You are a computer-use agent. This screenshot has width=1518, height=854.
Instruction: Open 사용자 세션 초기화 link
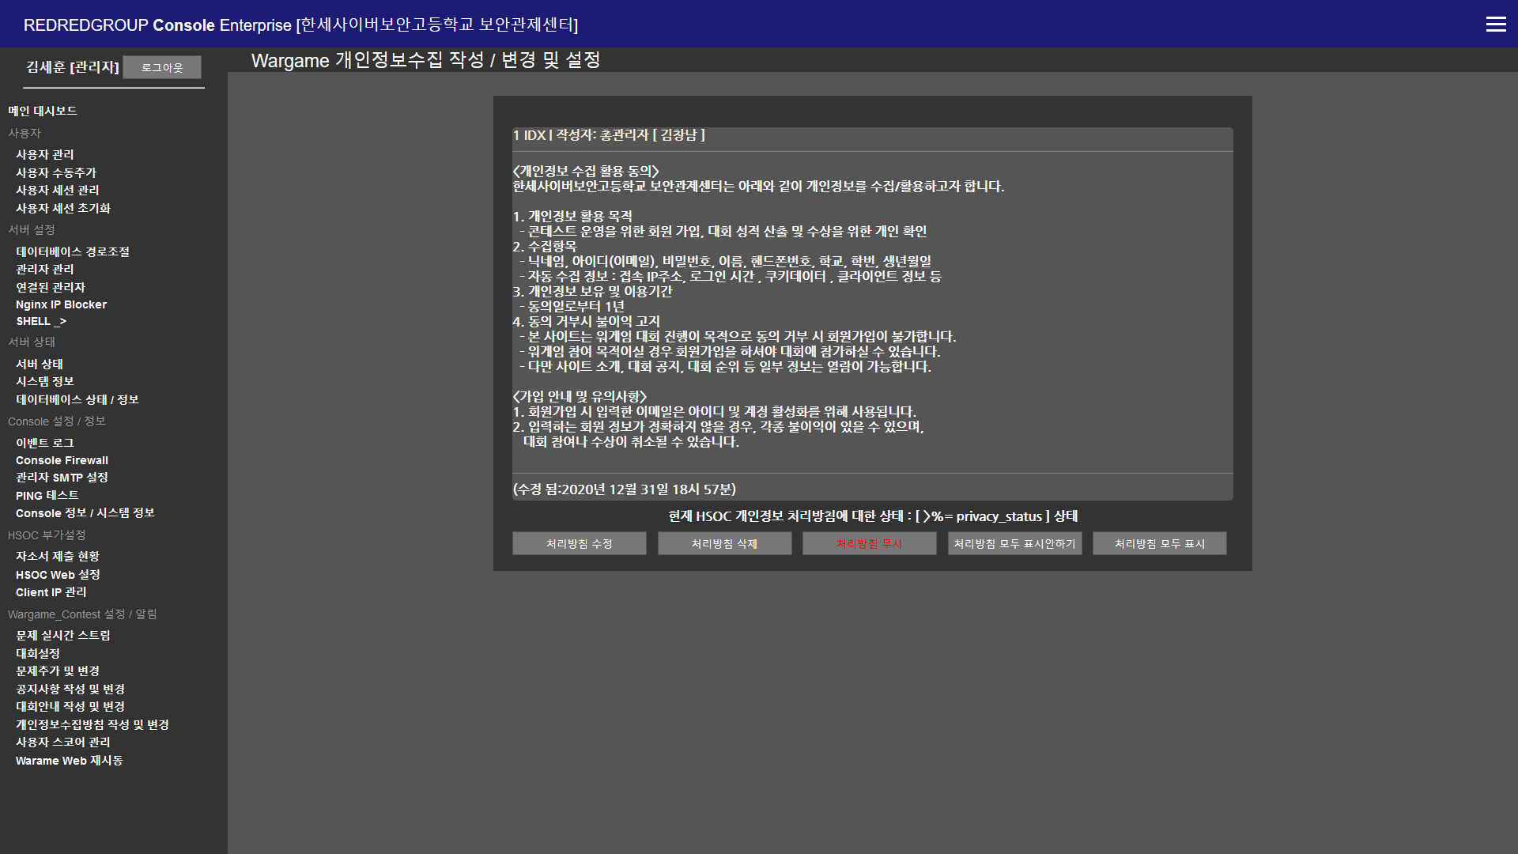tap(63, 209)
